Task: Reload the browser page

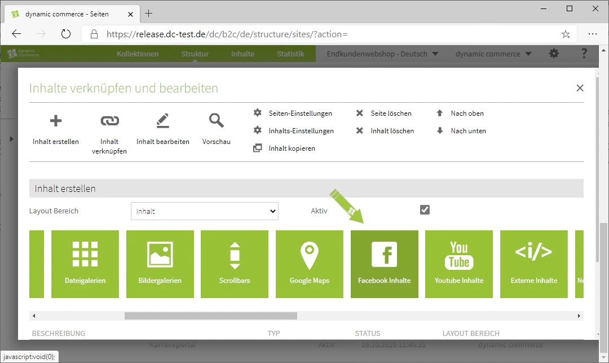Action: coord(66,34)
